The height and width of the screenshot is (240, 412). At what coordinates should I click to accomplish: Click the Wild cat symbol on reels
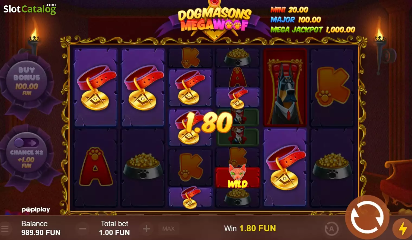[x=238, y=177]
